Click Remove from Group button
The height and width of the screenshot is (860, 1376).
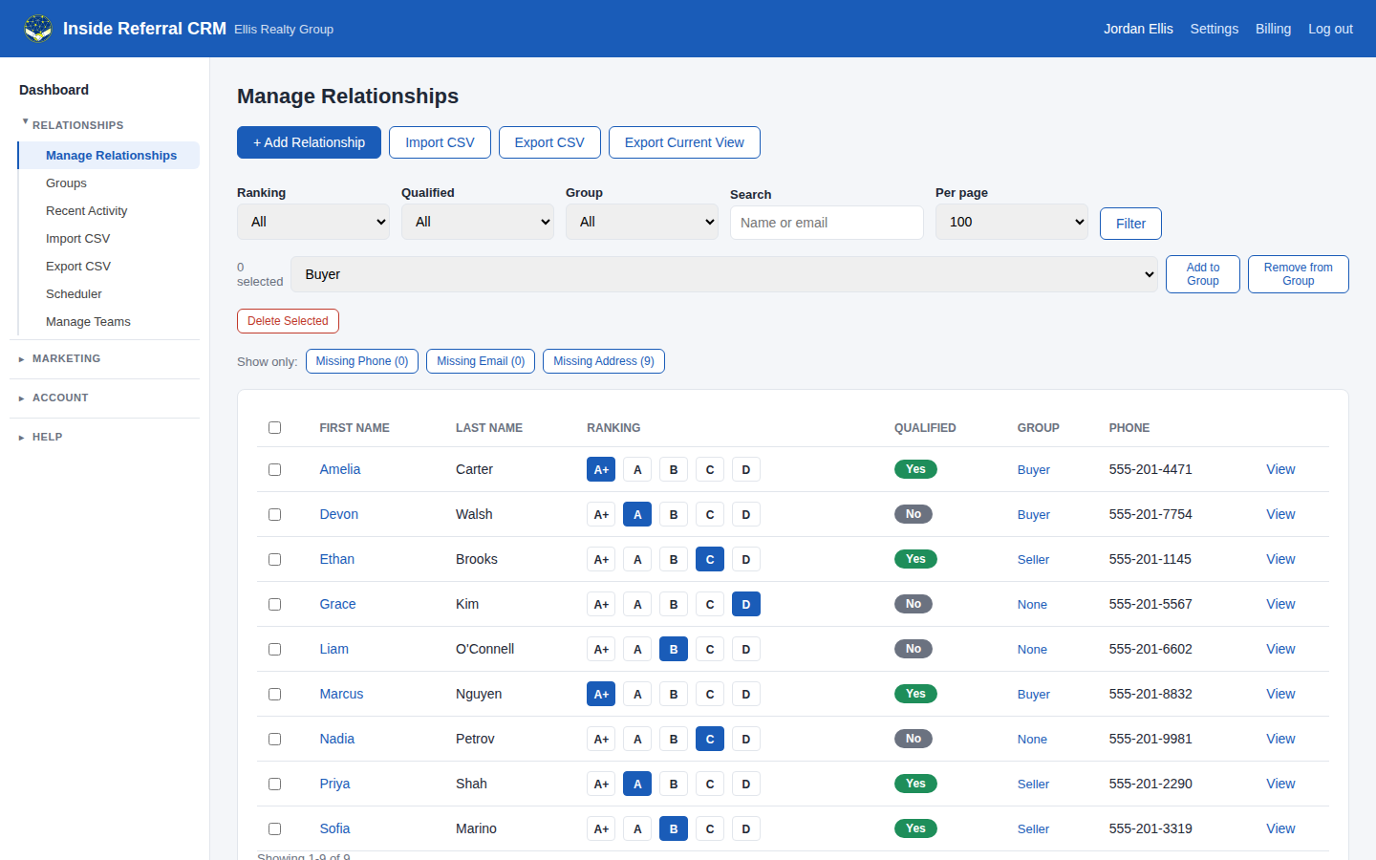point(1299,274)
